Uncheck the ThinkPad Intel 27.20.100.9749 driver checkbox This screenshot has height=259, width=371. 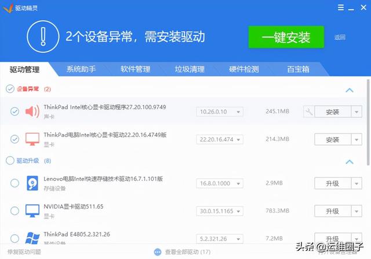tap(14, 112)
